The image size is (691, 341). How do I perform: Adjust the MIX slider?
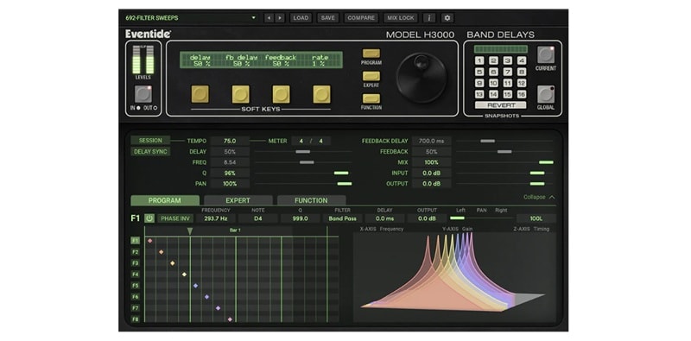pyautogui.click(x=546, y=162)
